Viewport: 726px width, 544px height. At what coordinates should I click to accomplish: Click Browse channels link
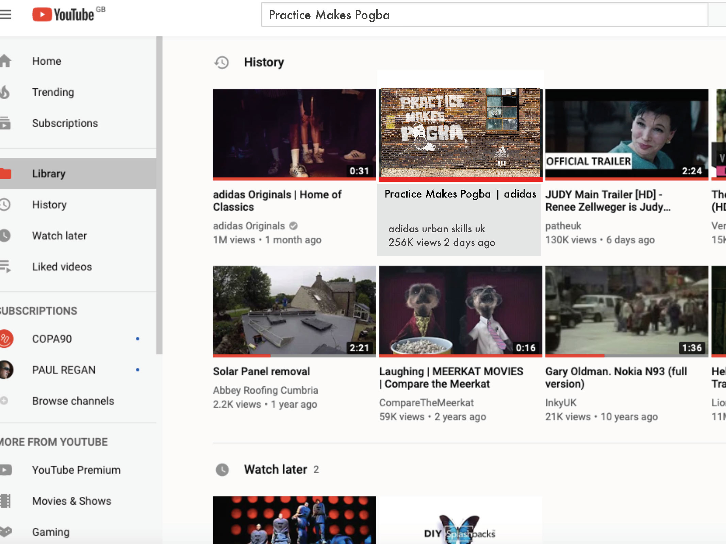(x=73, y=401)
